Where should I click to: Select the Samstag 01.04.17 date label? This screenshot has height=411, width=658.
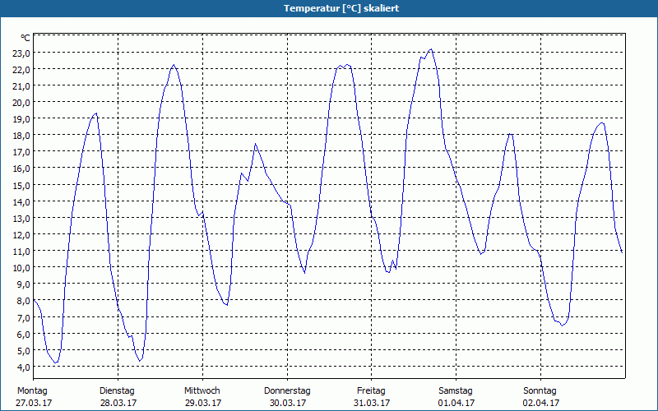coord(456,397)
